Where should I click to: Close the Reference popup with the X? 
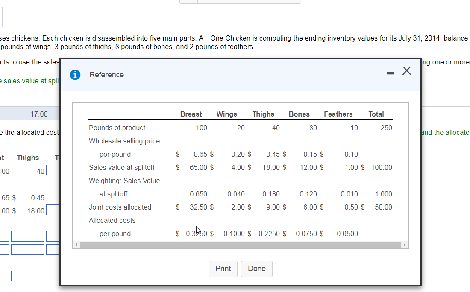(x=406, y=71)
